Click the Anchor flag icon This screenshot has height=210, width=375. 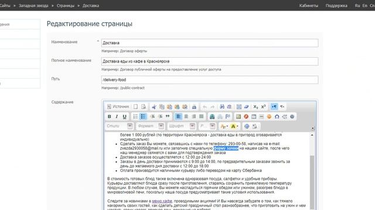point(227,117)
